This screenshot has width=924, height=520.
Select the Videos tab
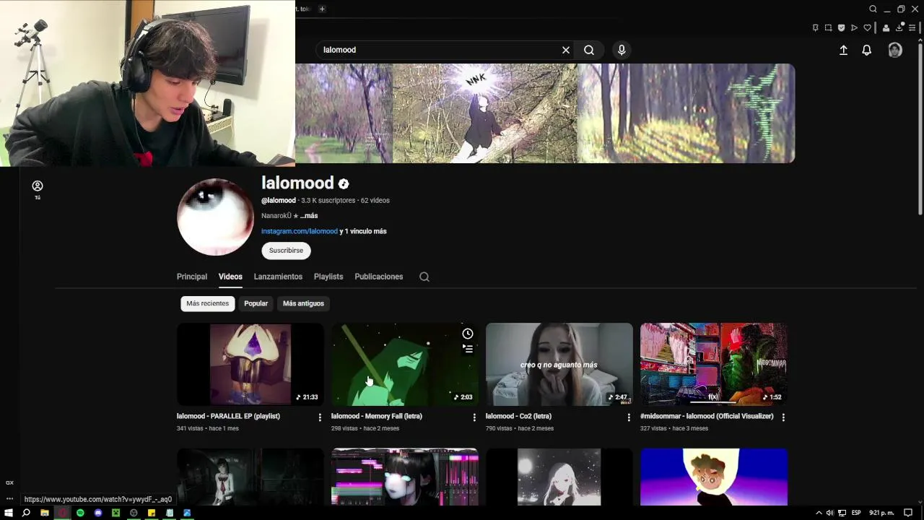tap(230, 277)
